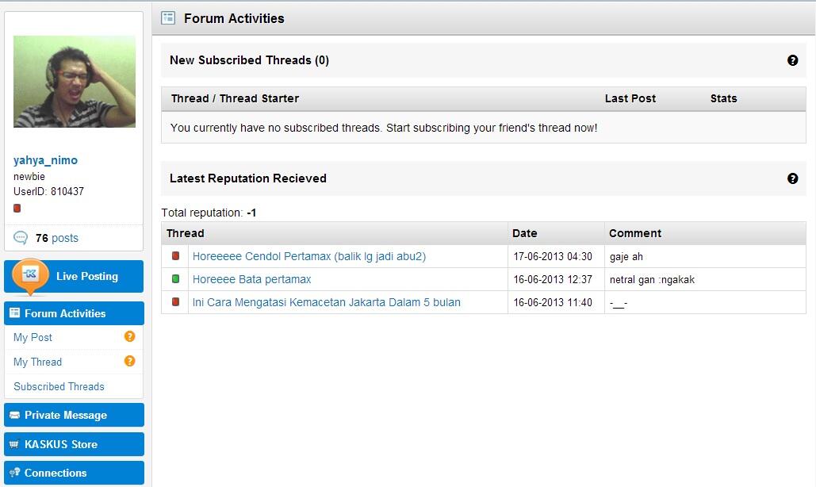Click the red reputation bar under UserID
This screenshot has height=487, width=816.
click(x=17, y=208)
